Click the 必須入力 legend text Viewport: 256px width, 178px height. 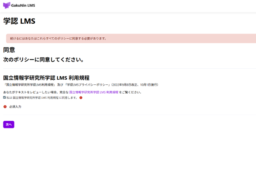[15, 107]
